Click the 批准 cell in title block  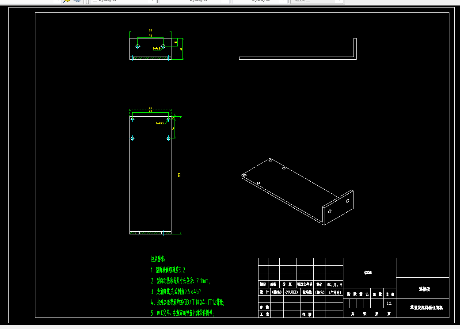click(307, 314)
